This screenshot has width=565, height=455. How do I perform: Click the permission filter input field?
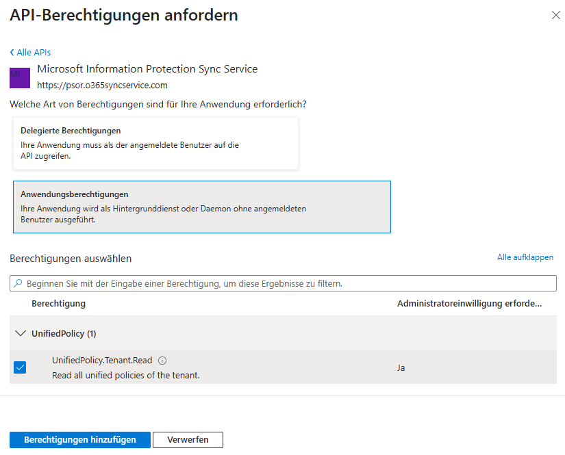tap(274, 283)
